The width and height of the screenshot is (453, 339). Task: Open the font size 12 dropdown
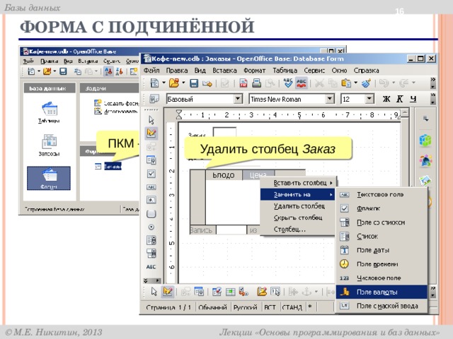[369, 99]
